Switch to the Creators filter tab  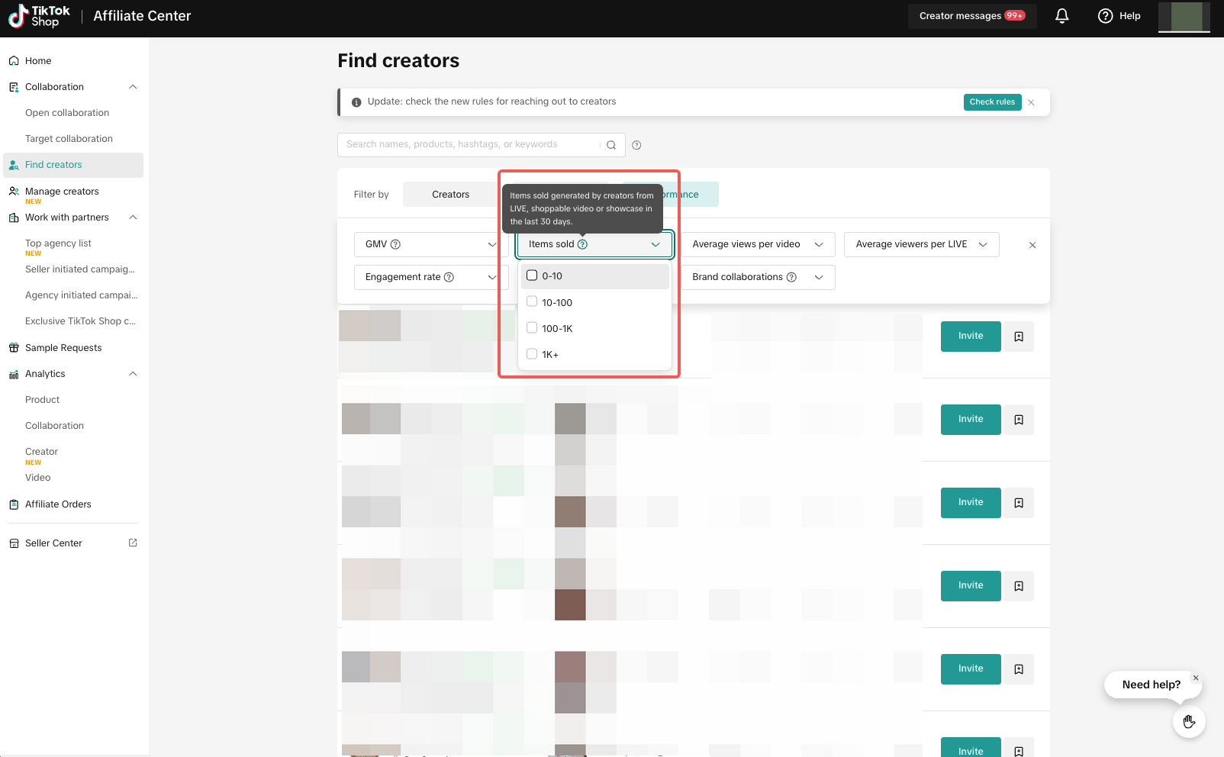point(450,195)
